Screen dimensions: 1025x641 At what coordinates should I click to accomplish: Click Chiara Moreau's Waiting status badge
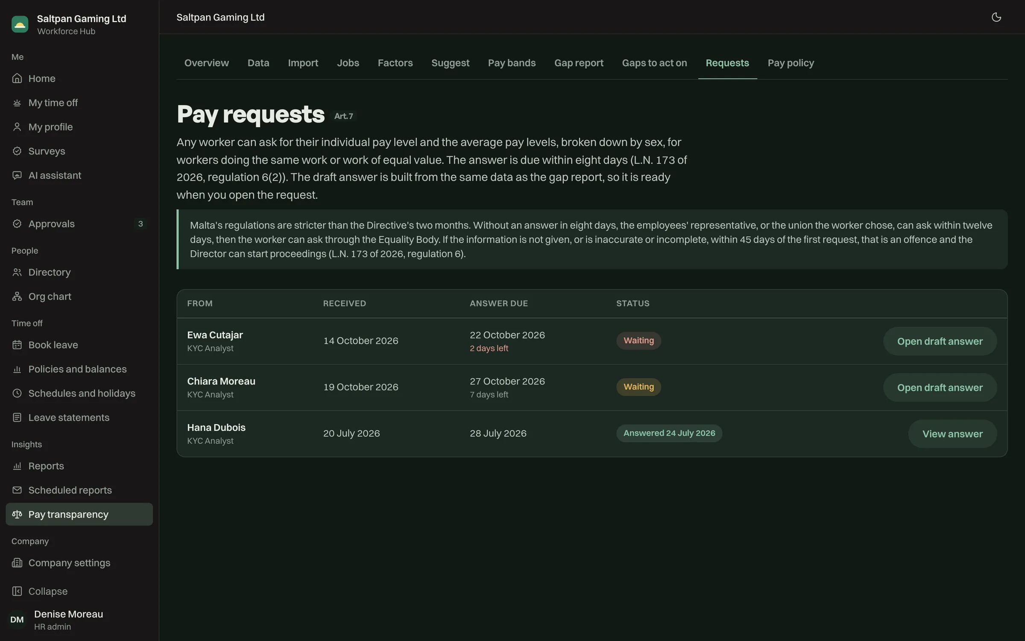click(x=638, y=387)
